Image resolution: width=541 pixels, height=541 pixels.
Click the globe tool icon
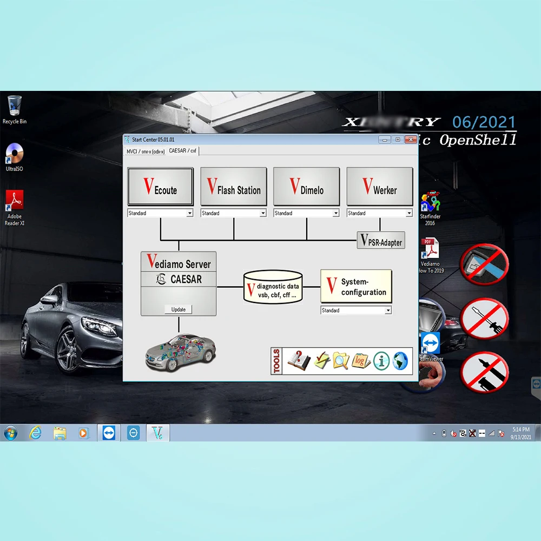point(400,361)
